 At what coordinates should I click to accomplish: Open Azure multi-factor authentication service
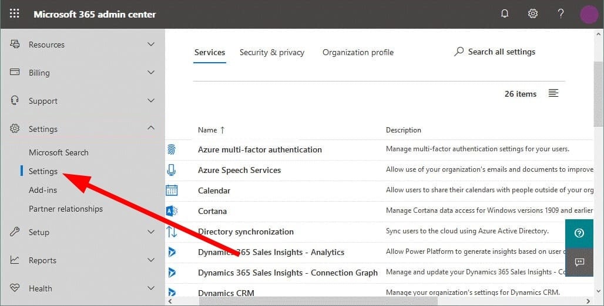(x=260, y=149)
